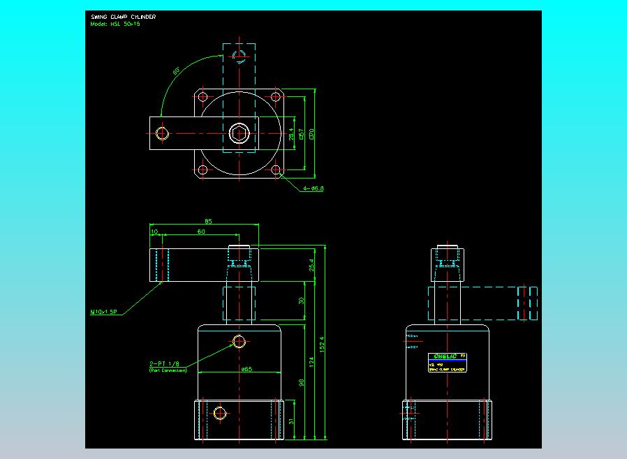Click the 85 arm length dimension
Image resolution: width=627 pixels, height=459 pixels.
[208, 221]
